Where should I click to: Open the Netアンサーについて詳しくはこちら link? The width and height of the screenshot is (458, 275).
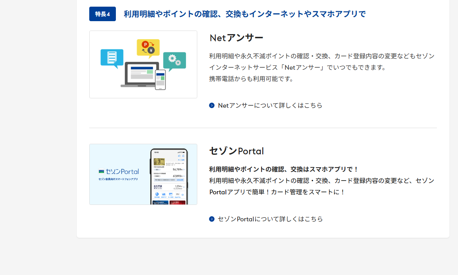pyautogui.click(x=270, y=105)
